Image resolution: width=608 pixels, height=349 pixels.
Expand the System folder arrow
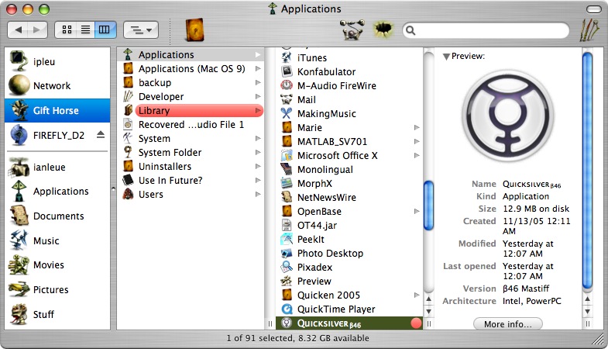(258, 139)
